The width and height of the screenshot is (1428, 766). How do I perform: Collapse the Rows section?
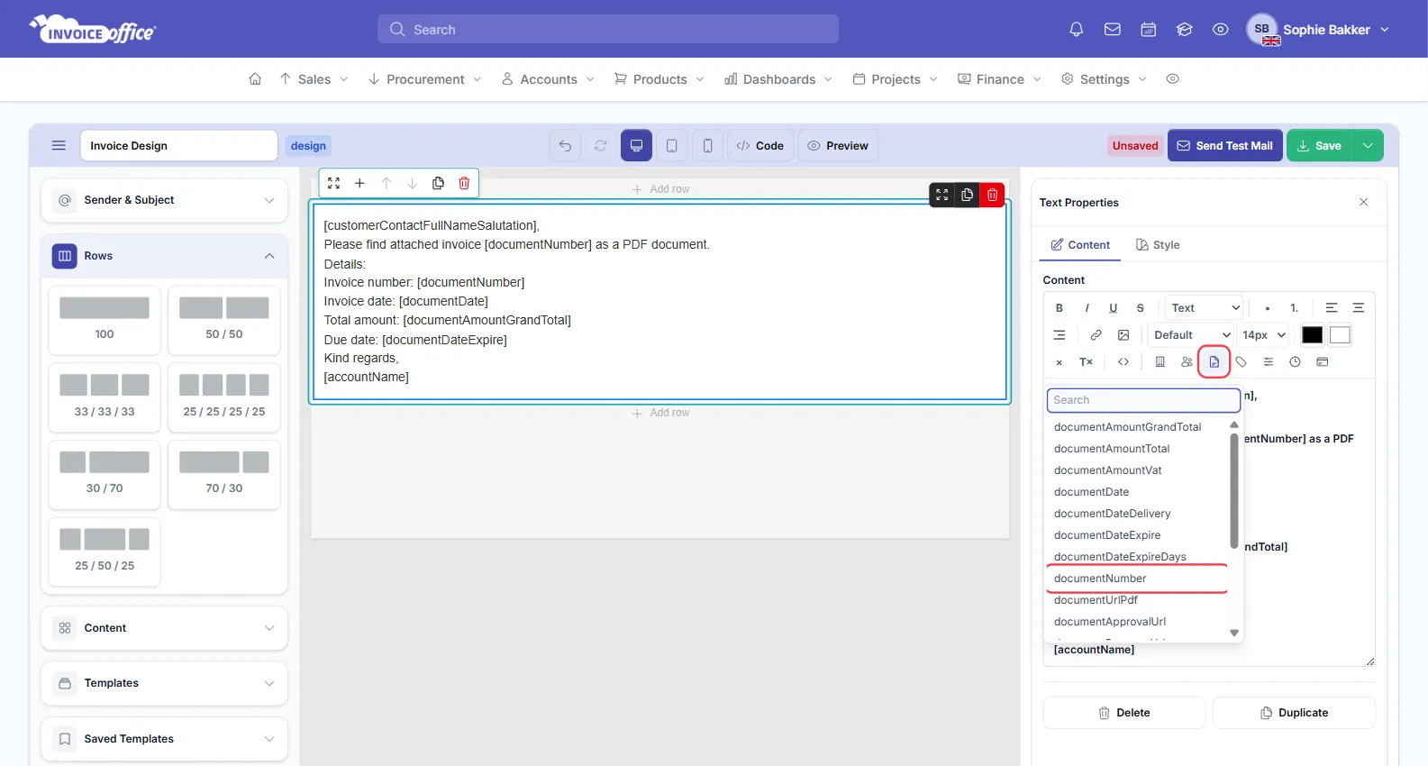(x=164, y=256)
